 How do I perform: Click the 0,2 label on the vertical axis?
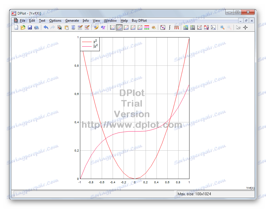[77, 150]
